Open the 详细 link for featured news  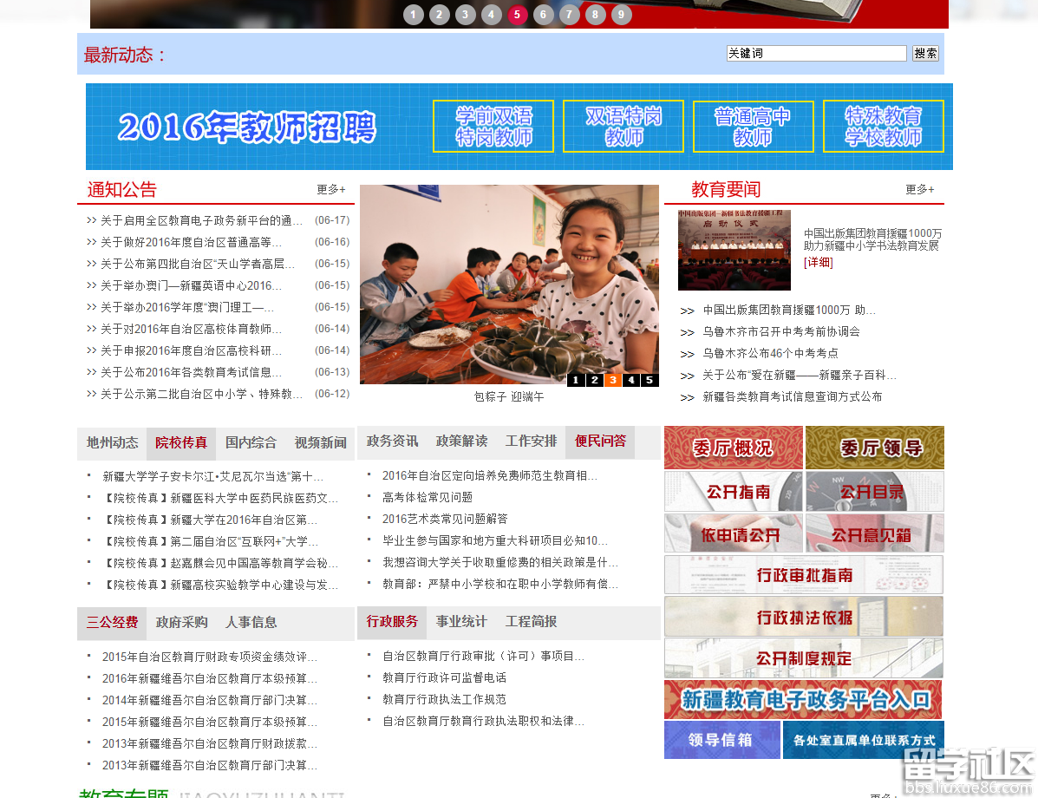(x=818, y=262)
